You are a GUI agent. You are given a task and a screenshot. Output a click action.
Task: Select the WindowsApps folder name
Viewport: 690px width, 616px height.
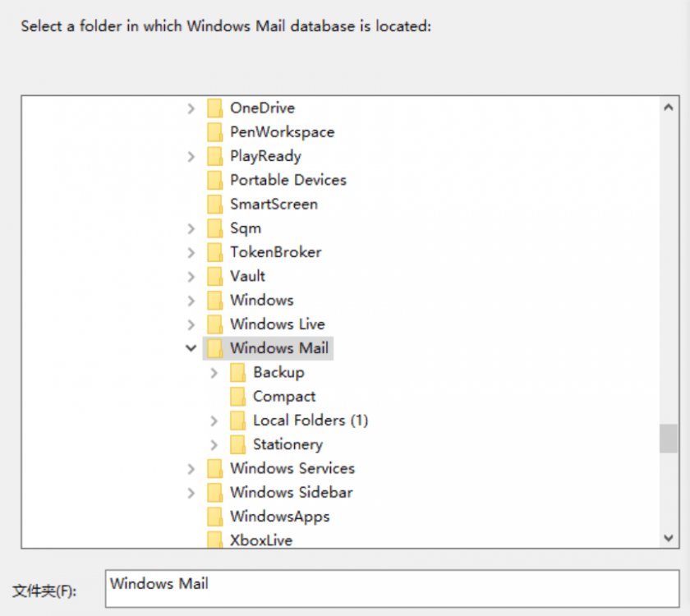click(x=279, y=517)
